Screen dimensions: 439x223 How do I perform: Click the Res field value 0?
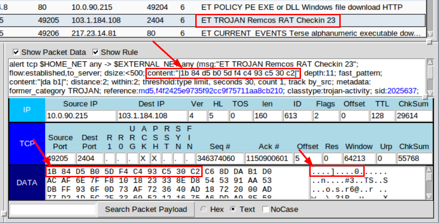point(331,158)
